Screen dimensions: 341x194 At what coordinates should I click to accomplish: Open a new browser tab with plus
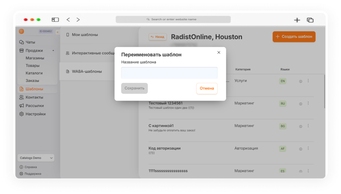pos(297,20)
